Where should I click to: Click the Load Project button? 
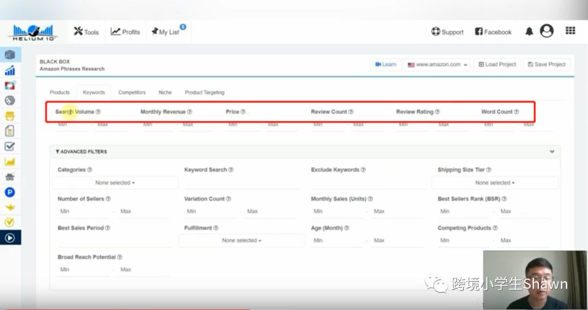coord(497,64)
